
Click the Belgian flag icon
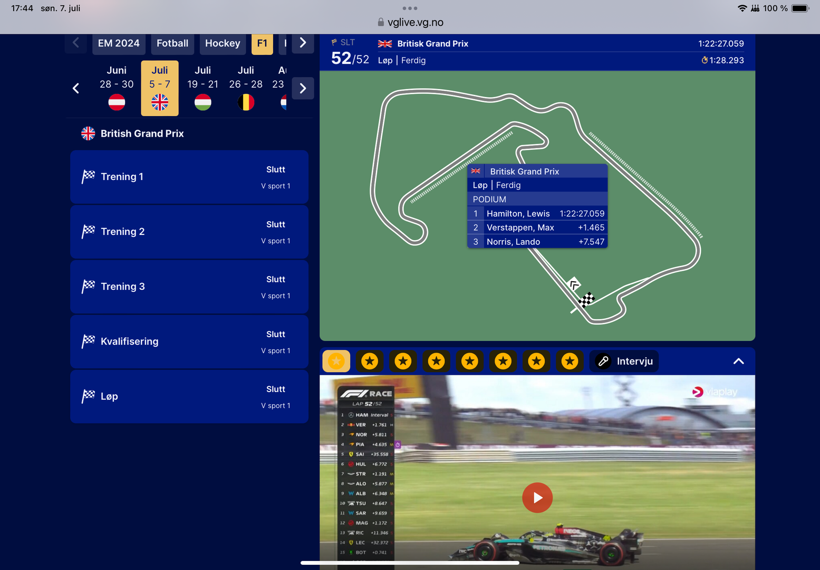point(246,102)
